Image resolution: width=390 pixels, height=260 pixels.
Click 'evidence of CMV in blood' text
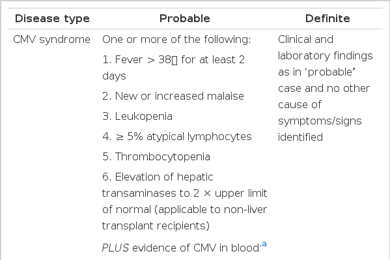(196, 248)
